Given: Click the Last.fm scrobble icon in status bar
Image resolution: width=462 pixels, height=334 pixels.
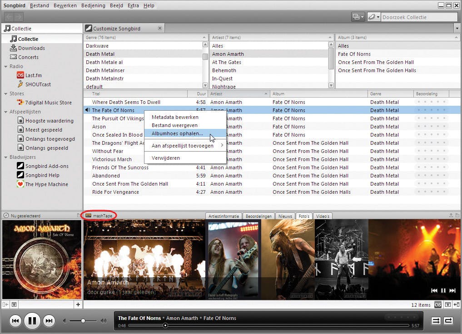Looking at the screenshot, I should [438, 305].
